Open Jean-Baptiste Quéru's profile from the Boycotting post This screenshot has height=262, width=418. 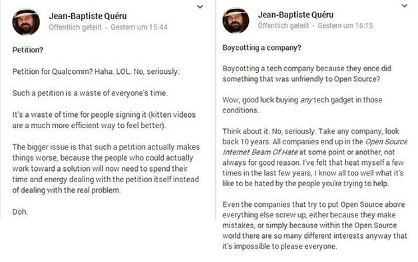coord(296,15)
